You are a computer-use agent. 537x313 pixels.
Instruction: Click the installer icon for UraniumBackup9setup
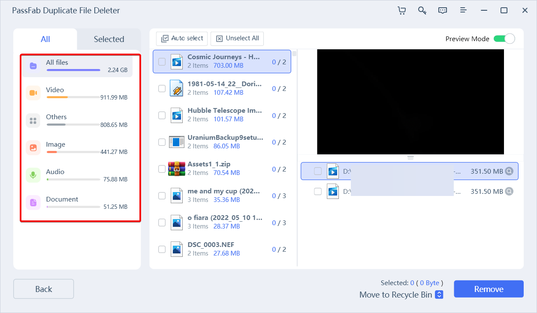click(x=176, y=142)
